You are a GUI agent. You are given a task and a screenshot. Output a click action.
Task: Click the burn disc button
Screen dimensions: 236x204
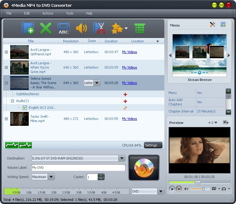144,168
